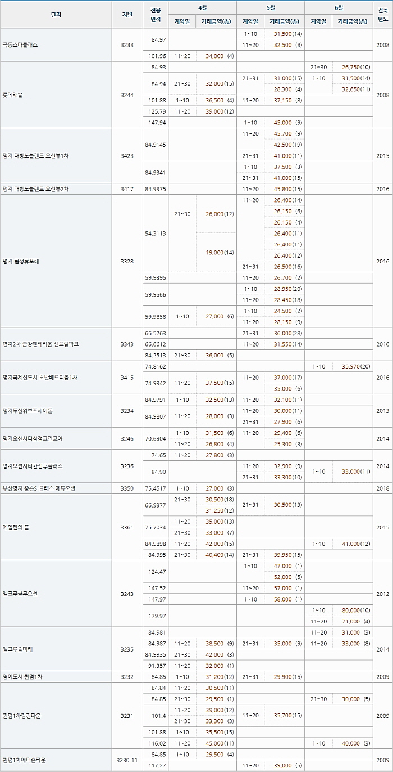Click lot number 3328
393x772 pixels.
[x=127, y=261]
